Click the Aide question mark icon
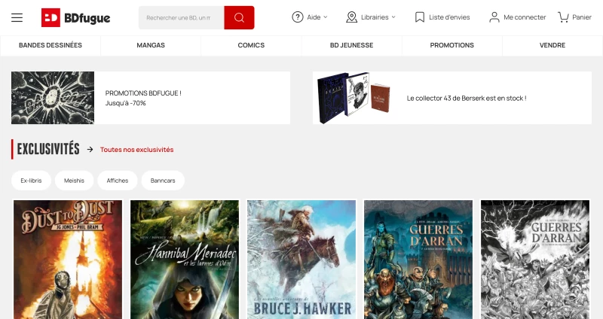The image size is (603, 319). 298,17
